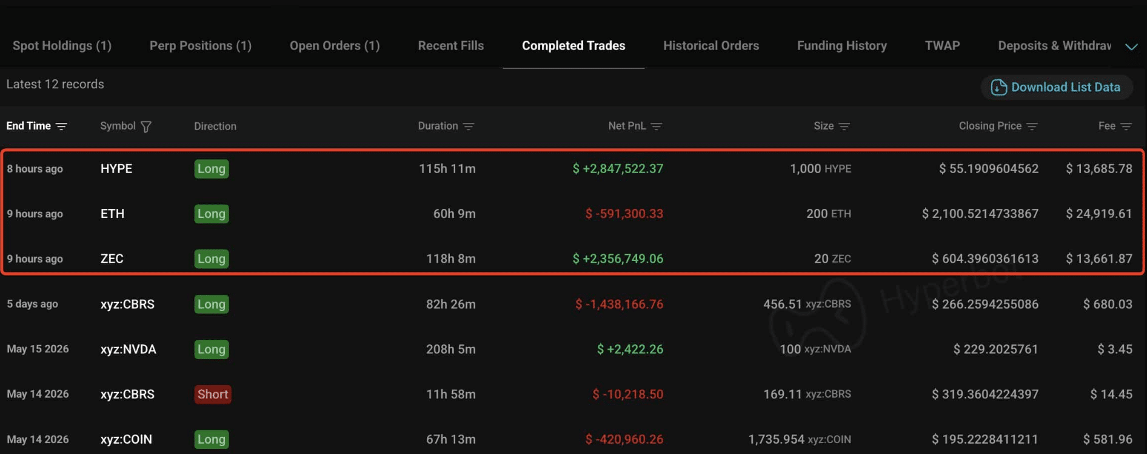Click the Net PnL header label
This screenshot has height=454, width=1147.
[627, 126]
